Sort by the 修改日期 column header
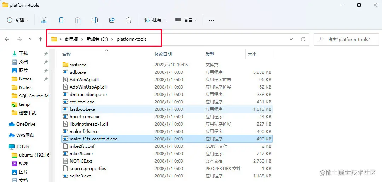This screenshot has width=382, height=182. 163,54
